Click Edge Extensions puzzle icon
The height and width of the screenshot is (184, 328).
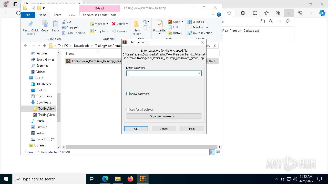[x=243, y=13]
